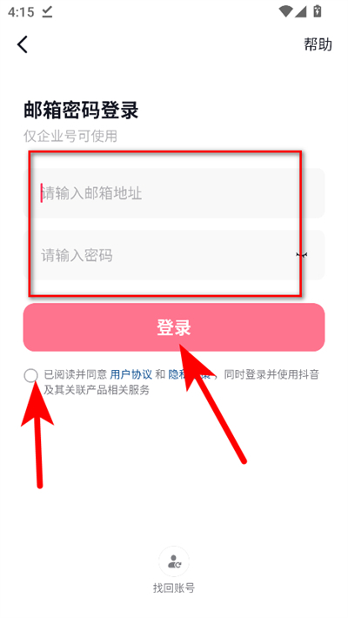Tap the back arrow icon
348x618 pixels.
coord(23,44)
